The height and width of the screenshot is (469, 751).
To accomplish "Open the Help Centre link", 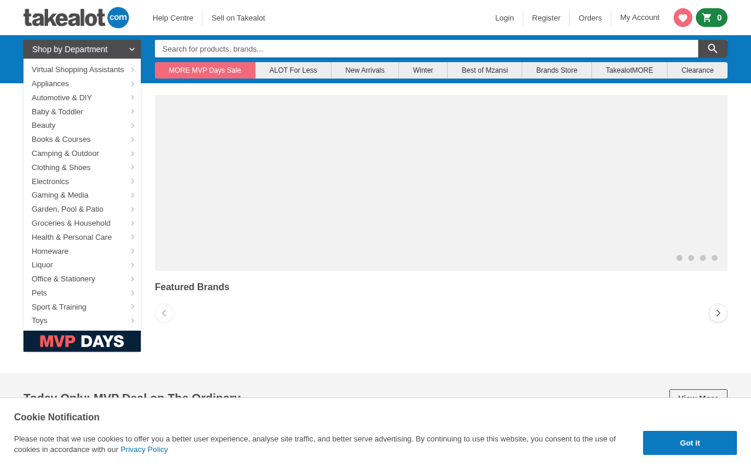I will coord(172,18).
